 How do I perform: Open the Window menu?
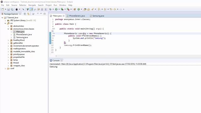coord(62,5)
